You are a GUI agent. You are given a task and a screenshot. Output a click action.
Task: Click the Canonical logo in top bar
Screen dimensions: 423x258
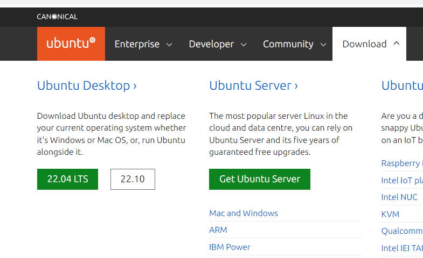57,17
